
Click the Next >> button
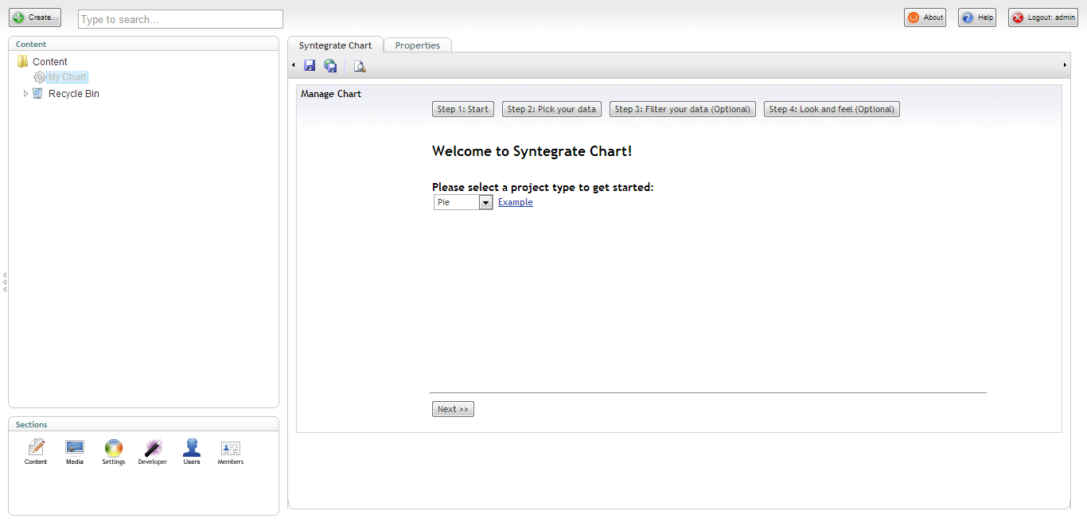453,409
